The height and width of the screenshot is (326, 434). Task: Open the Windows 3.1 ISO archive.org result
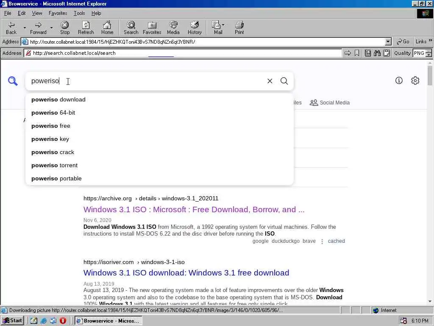(x=194, y=210)
